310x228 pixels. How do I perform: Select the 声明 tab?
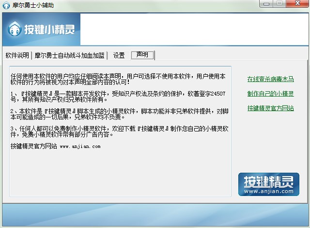tap(142, 55)
